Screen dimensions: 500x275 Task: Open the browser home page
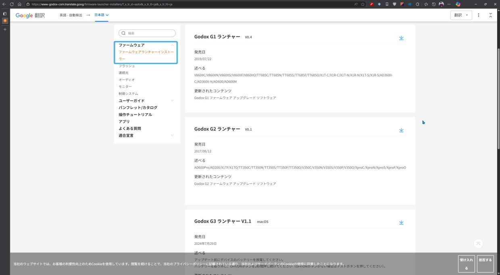(x=19, y=4)
